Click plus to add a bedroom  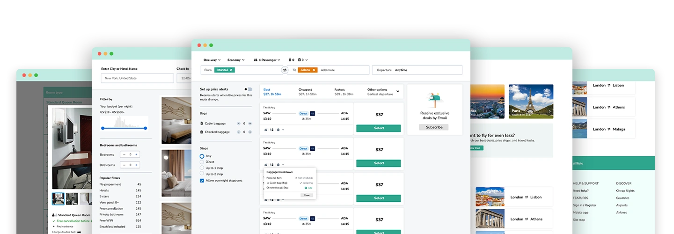pos(136,154)
